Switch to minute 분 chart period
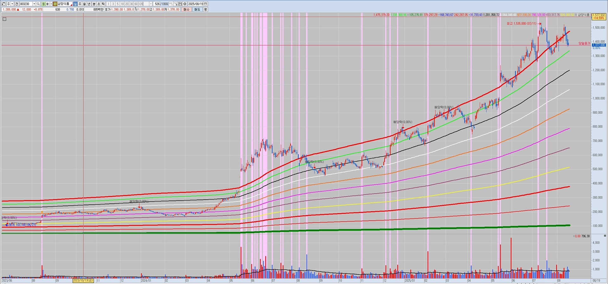This screenshot has width=608, height=284. (94, 4)
